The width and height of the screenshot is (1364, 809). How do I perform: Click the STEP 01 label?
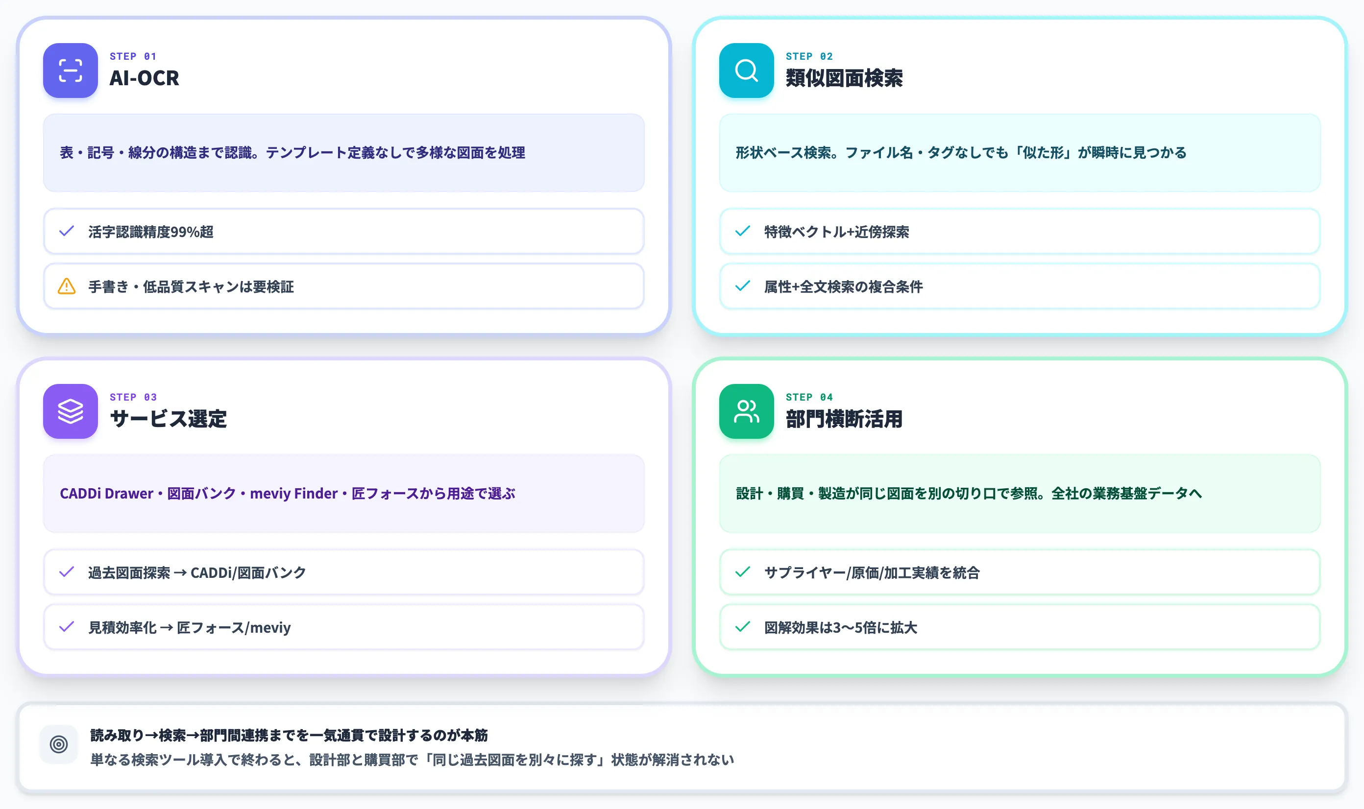click(x=133, y=56)
